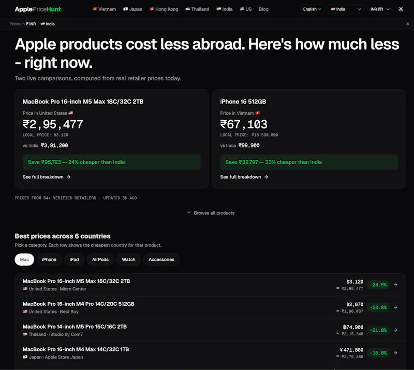Image resolution: width=414 pixels, height=370 pixels.
Task: Click the vs India ₹3,91,200 comparison text
Action: coord(46,145)
